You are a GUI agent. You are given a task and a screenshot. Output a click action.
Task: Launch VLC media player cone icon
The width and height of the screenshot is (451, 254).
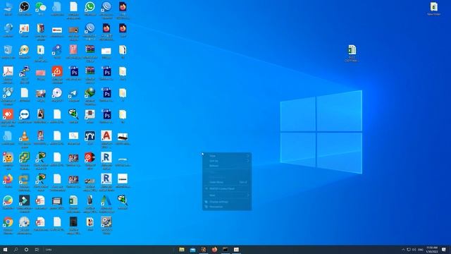click(x=25, y=136)
